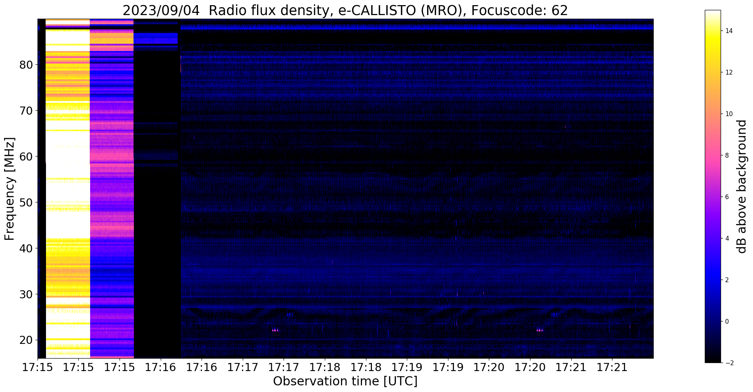This screenshot has width=753, height=392.
Task: Click the "dB above background" colorbar label
Action: (x=742, y=186)
